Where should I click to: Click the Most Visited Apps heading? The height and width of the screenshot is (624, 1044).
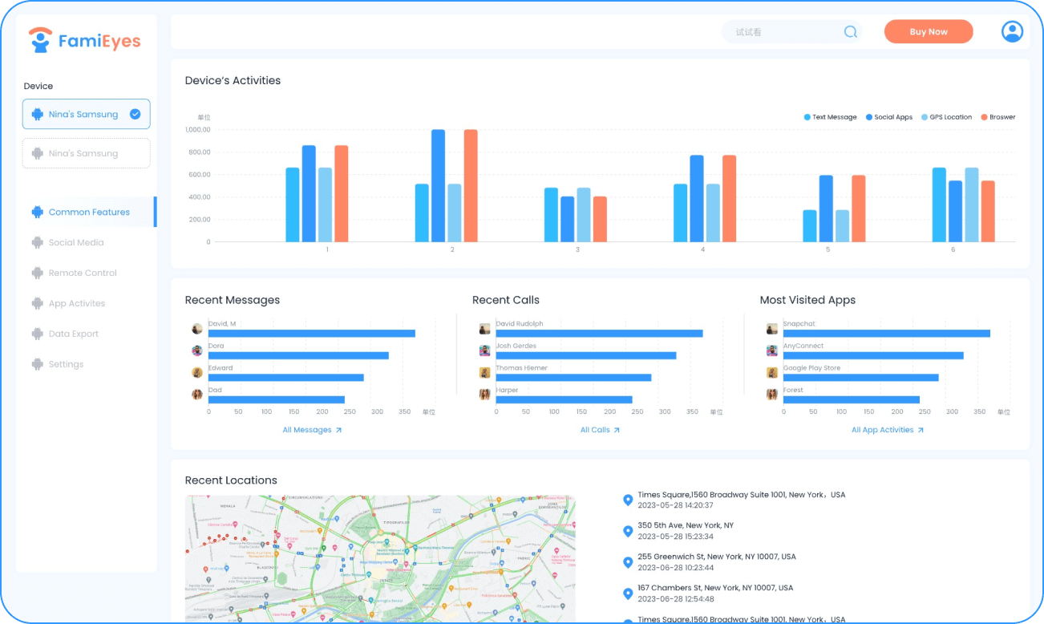[x=807, y=300]
